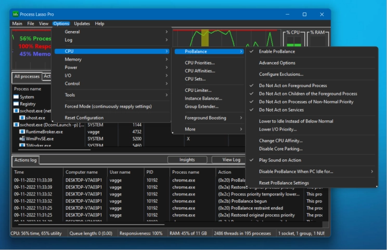Expand the Tools submenu

(112, 95)
